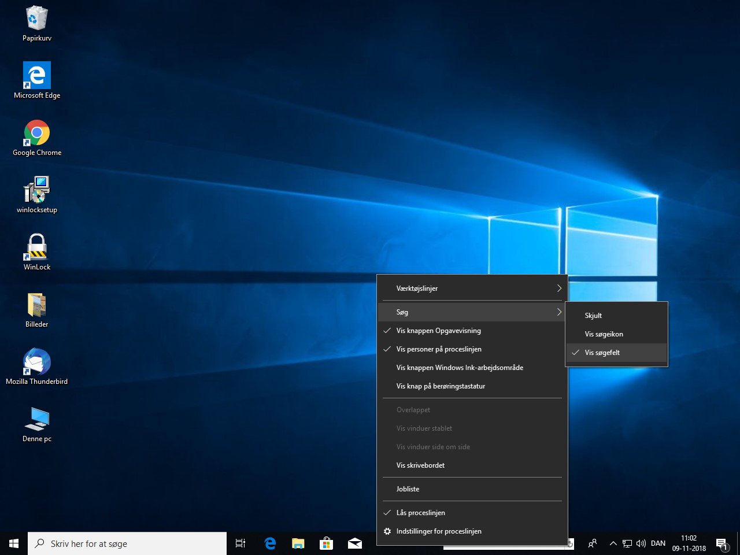Disable Vis knappen Opgavevisning

(x=438, y=330)
